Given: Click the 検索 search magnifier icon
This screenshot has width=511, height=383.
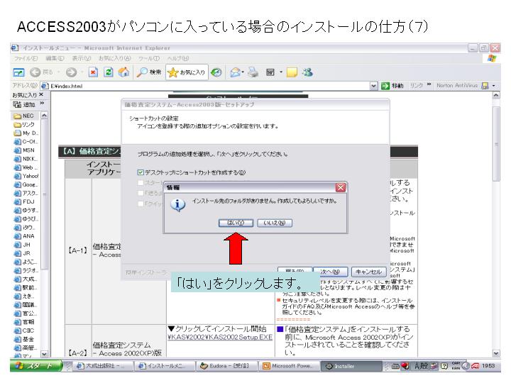Looking at the screenshot, I should click(x=142, y=72).
